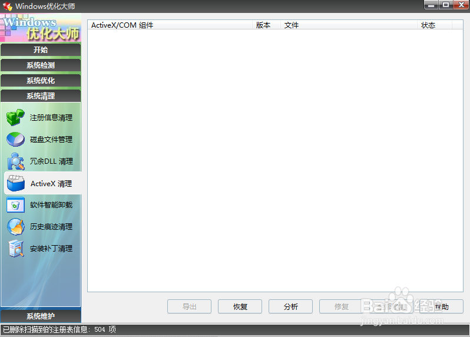The width and height of the screenshot is (470, 337).
Task: Open 软件智能卸载 recycle bin icon
Action: (x=15, y=205)
